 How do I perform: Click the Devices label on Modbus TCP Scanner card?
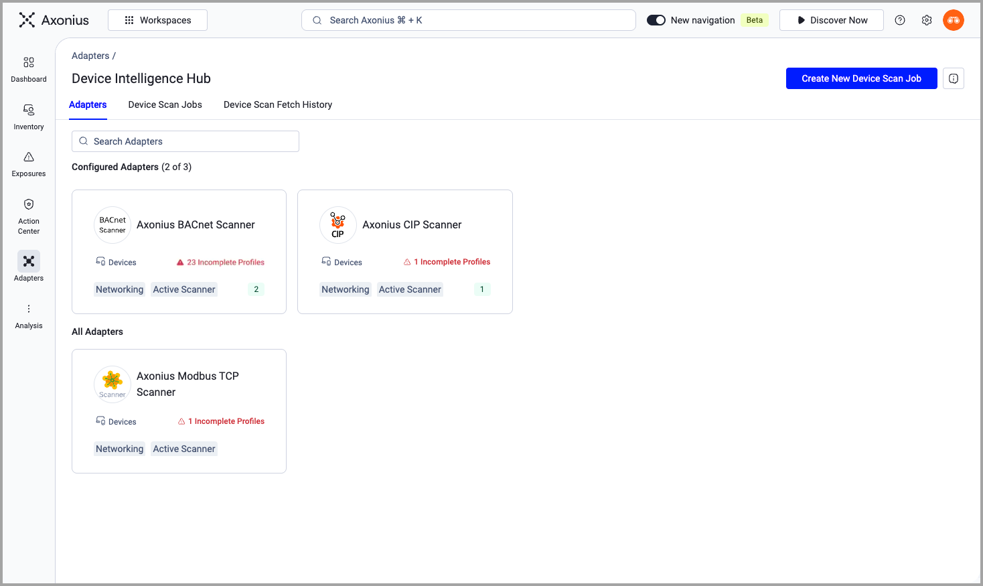click(x=123, y=422)
